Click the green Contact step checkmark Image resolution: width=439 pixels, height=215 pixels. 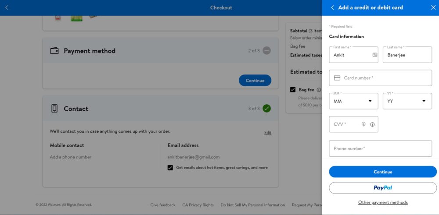click(x=266, y=108)
